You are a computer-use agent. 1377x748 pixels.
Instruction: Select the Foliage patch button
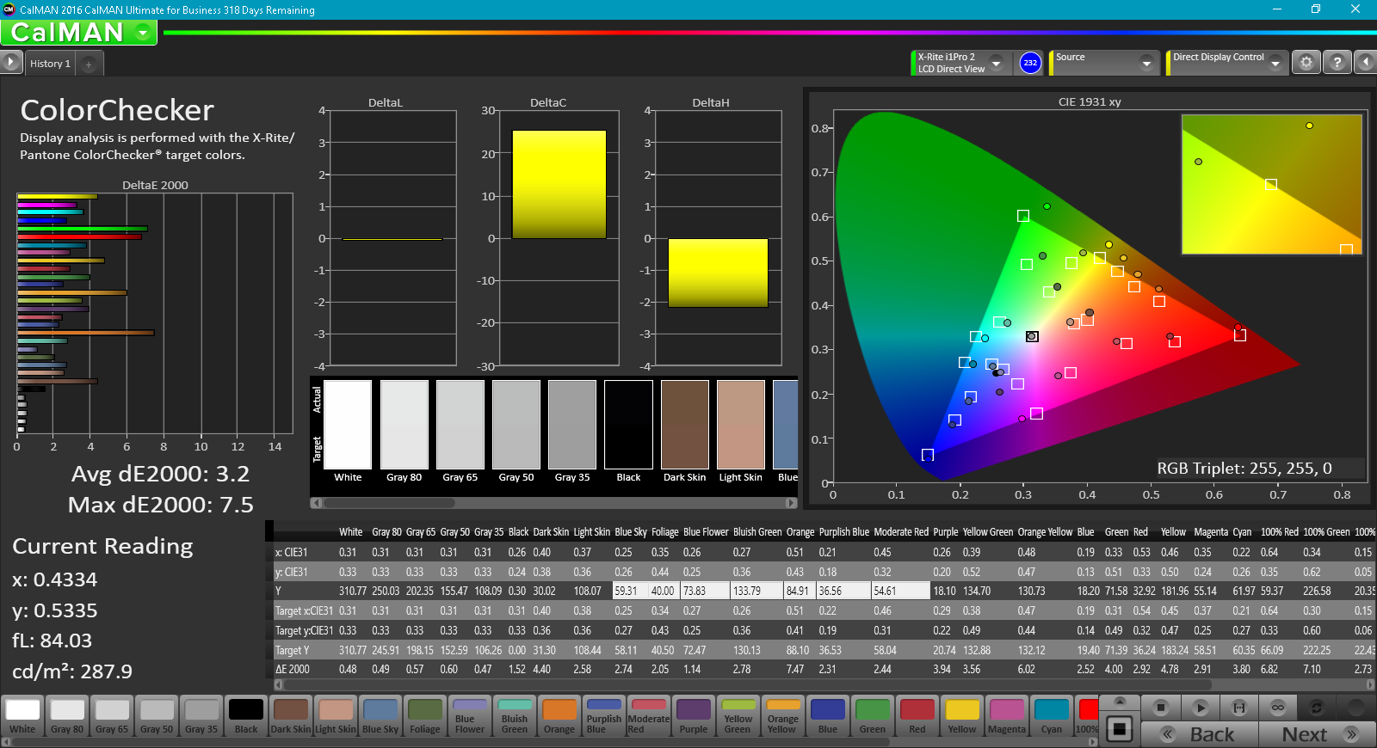click(425, 716)
